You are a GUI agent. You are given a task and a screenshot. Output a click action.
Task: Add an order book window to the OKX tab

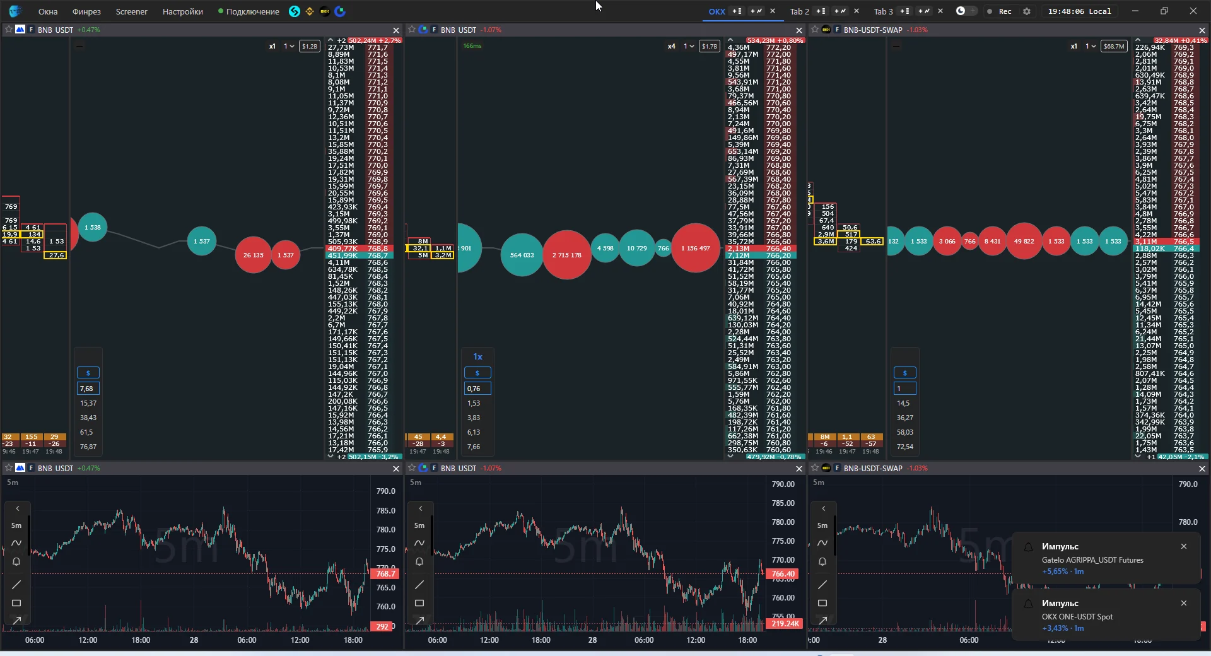(x=737, y=11)
